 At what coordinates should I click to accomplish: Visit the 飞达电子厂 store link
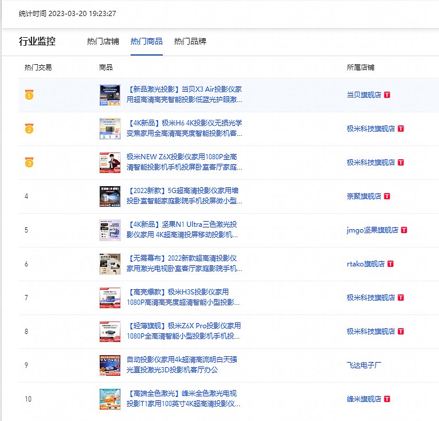point(364,365)
